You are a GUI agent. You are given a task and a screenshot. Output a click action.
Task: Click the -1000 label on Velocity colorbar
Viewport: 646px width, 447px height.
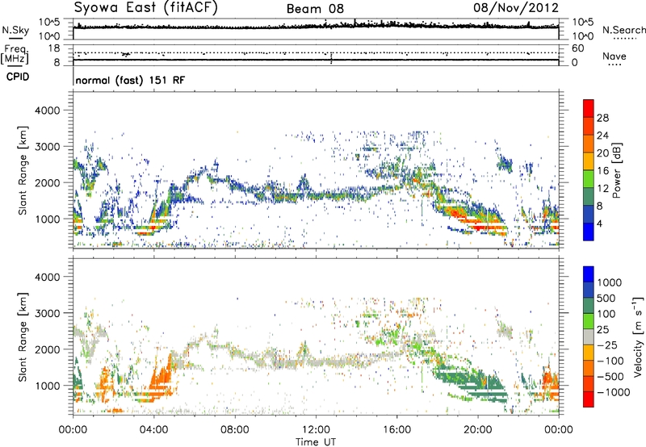point(613,392)
